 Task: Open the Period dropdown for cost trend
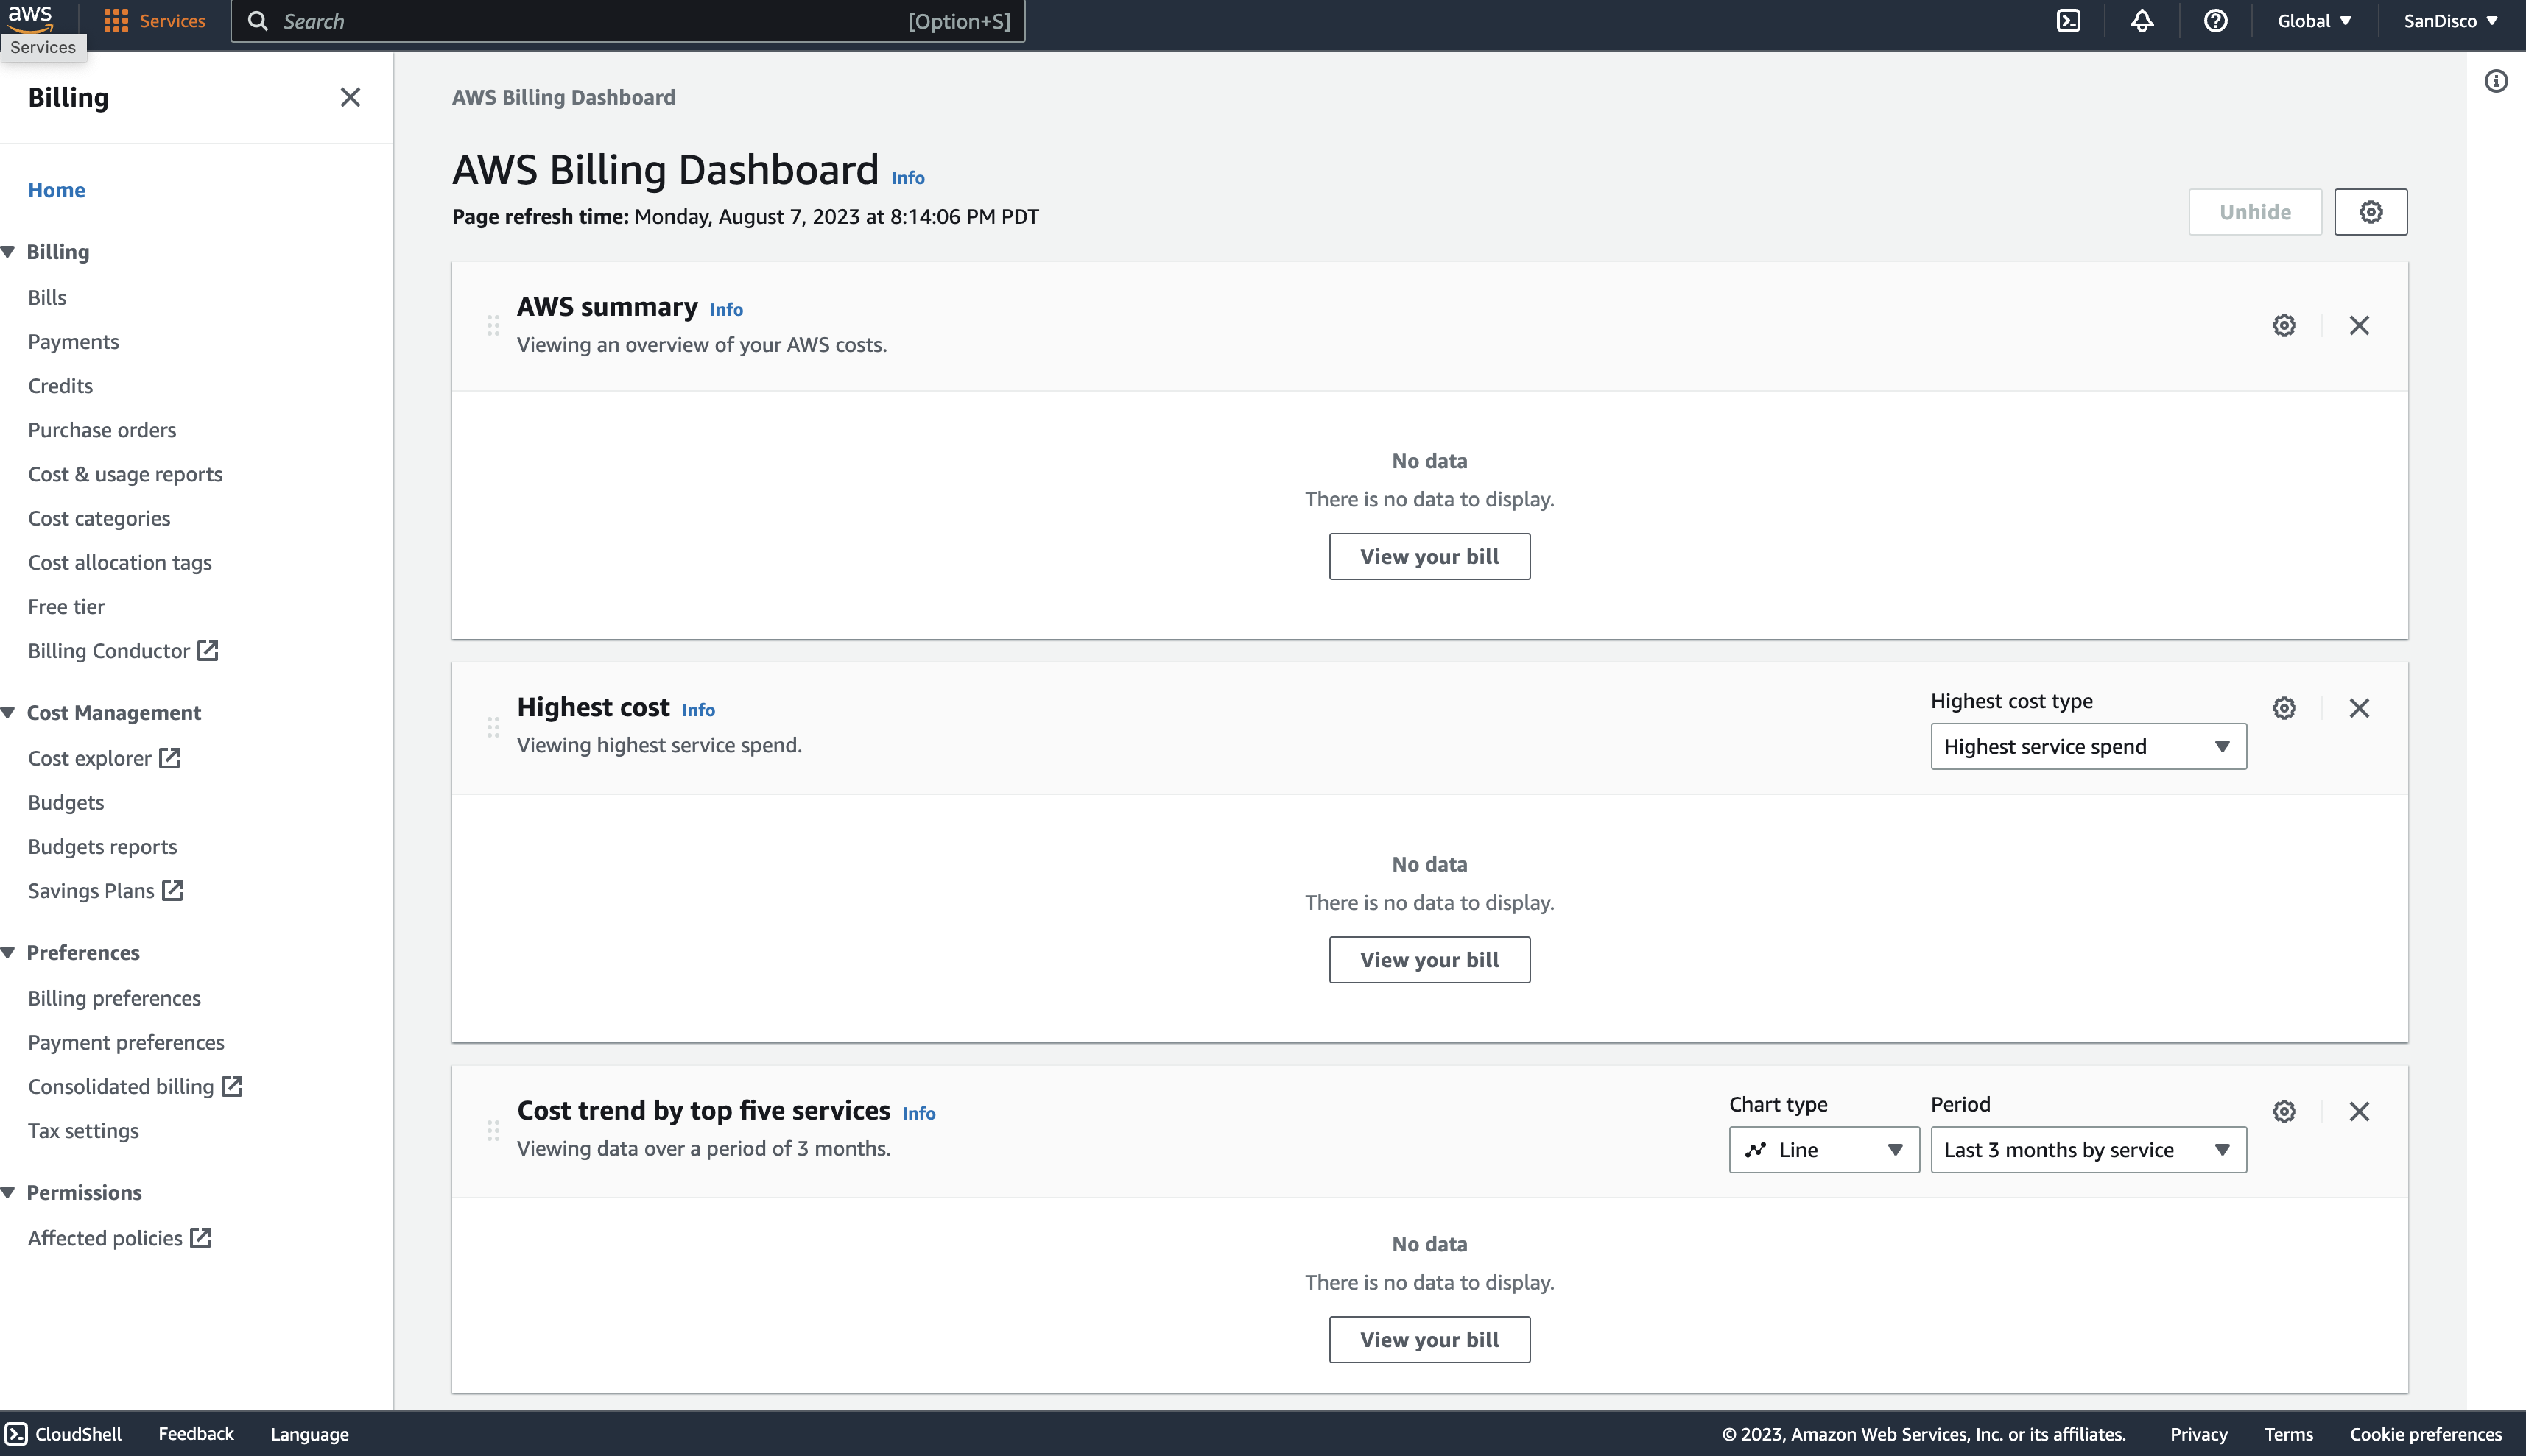click(x=2088, y=1150)
